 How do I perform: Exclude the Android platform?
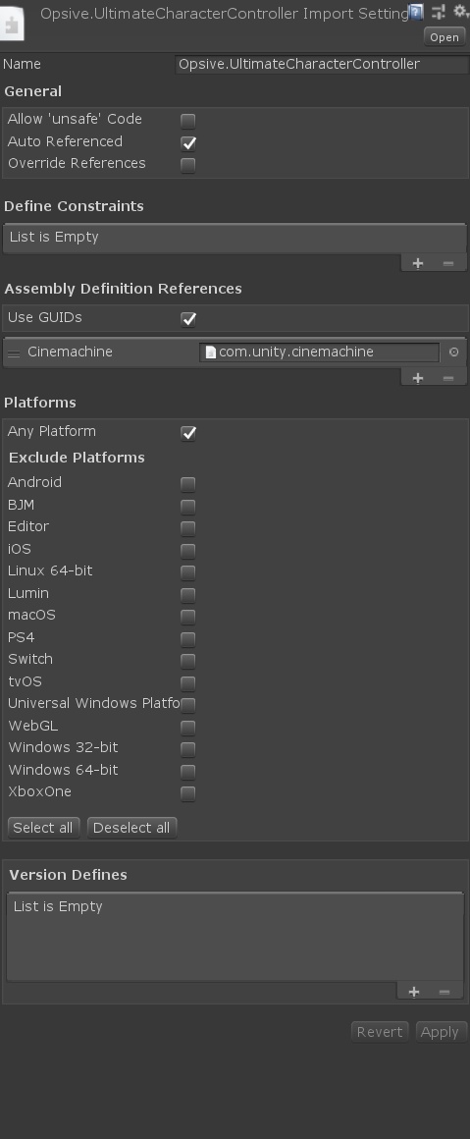(x=188, y=484)
